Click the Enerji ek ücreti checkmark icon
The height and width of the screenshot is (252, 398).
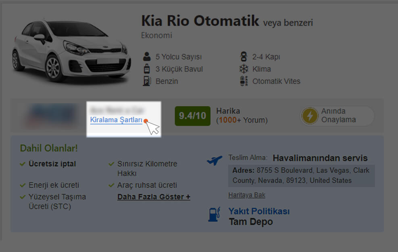click(23, 185)
